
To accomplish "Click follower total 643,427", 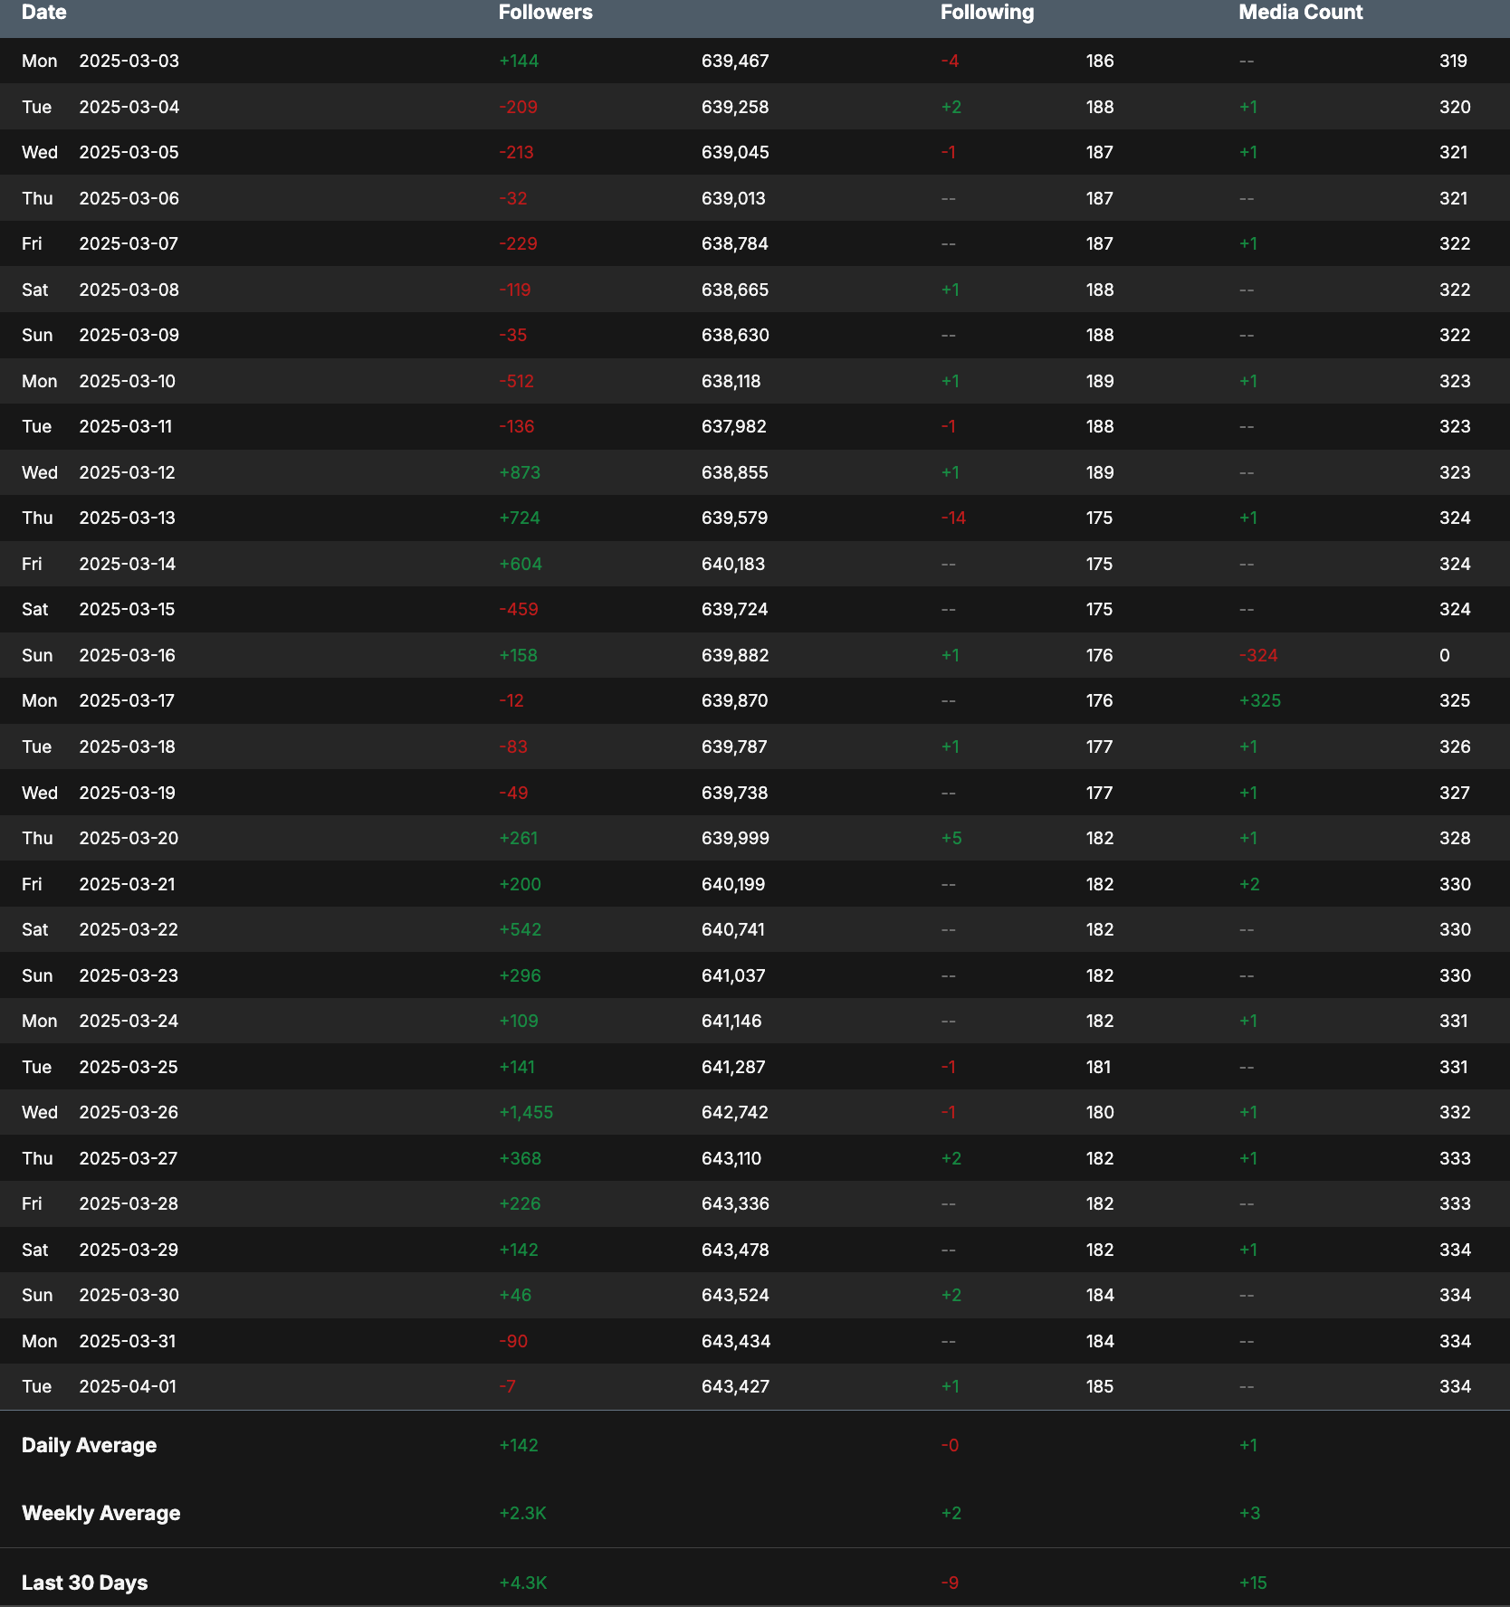I will (x=735, y=1386).
